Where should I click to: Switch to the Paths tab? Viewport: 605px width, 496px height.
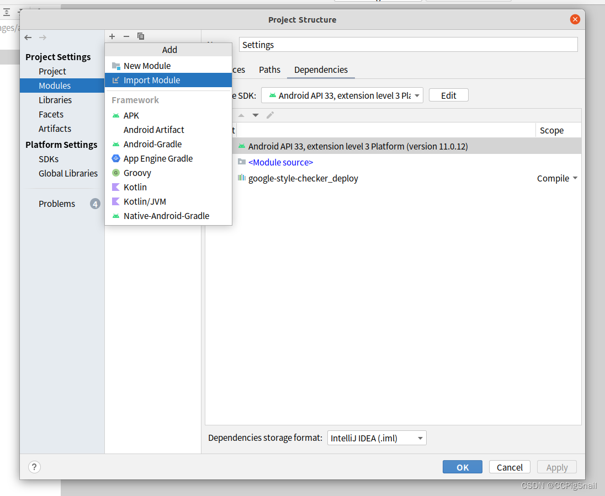pos(269,70)
